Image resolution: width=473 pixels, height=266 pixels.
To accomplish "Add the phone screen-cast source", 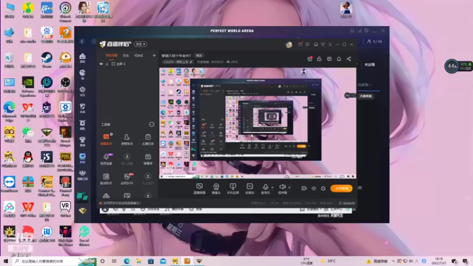I will (233, 189).
